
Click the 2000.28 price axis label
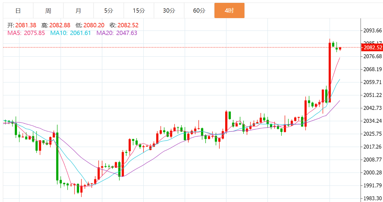click(x=373, y=172)
